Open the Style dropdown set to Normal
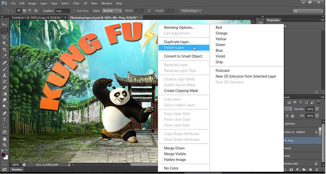The image size is (326, 174). [x=112, y=11]
